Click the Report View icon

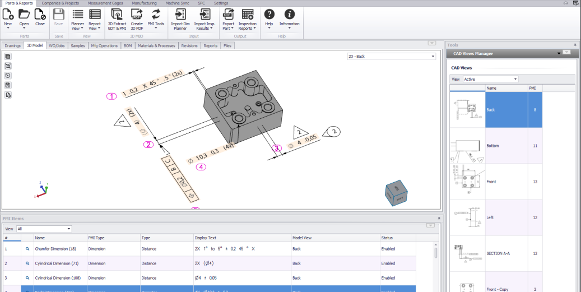point(95,14)
